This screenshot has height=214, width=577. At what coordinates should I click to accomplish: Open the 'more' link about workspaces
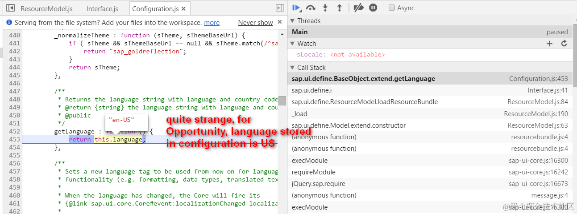pos(212,23)
